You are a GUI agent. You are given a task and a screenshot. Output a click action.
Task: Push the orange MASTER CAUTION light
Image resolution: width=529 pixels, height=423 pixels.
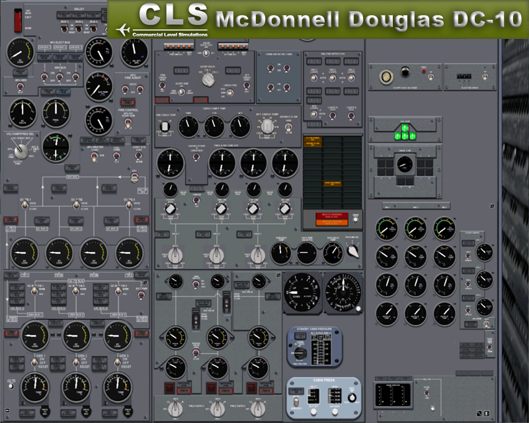click(x=332, y=222)
